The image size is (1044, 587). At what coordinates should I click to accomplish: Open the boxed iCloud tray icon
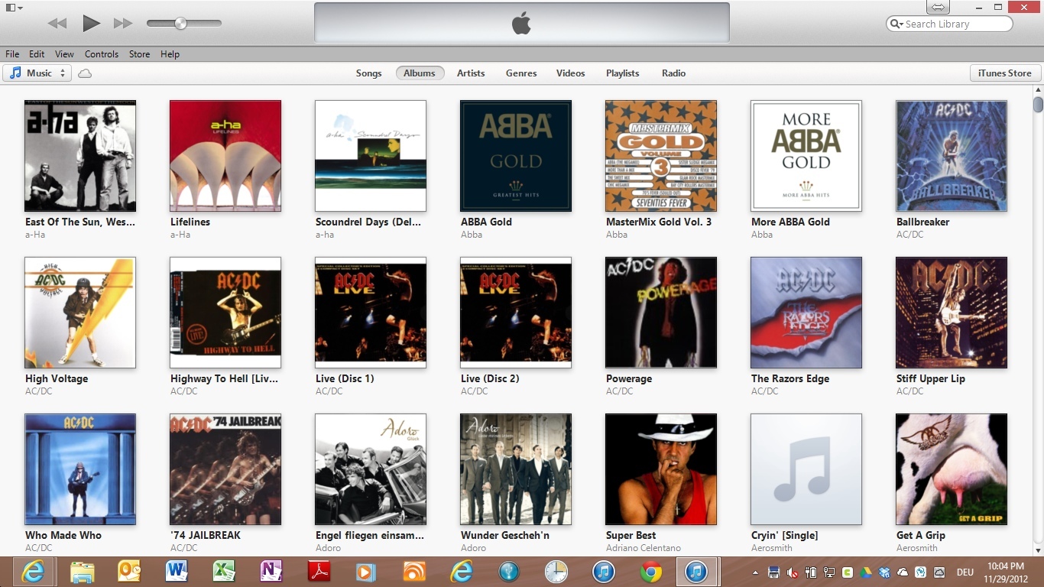[x=939, y=572]
